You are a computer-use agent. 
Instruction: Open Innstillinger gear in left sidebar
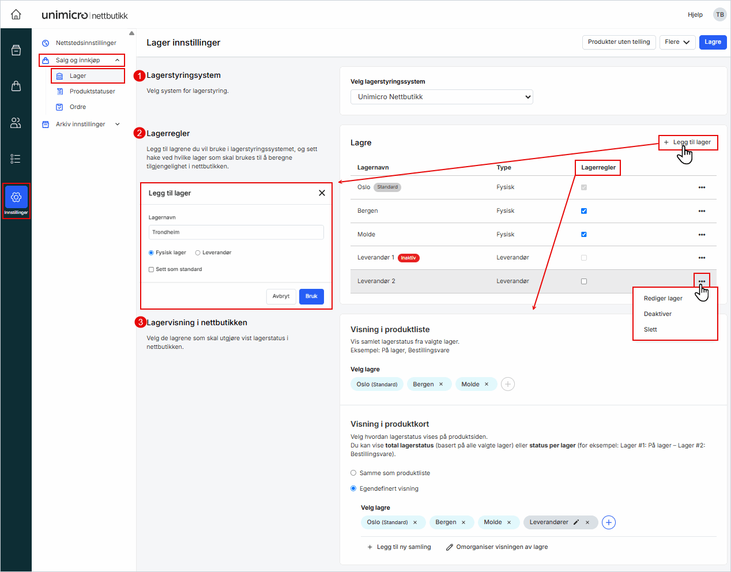click(x=16, y=198)
